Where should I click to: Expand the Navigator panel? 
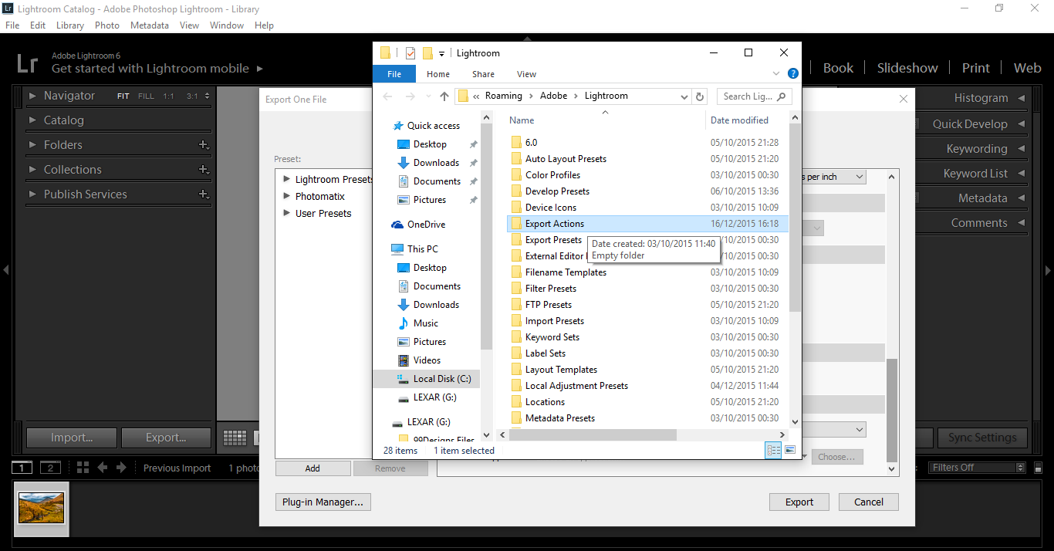click(32, 96)
